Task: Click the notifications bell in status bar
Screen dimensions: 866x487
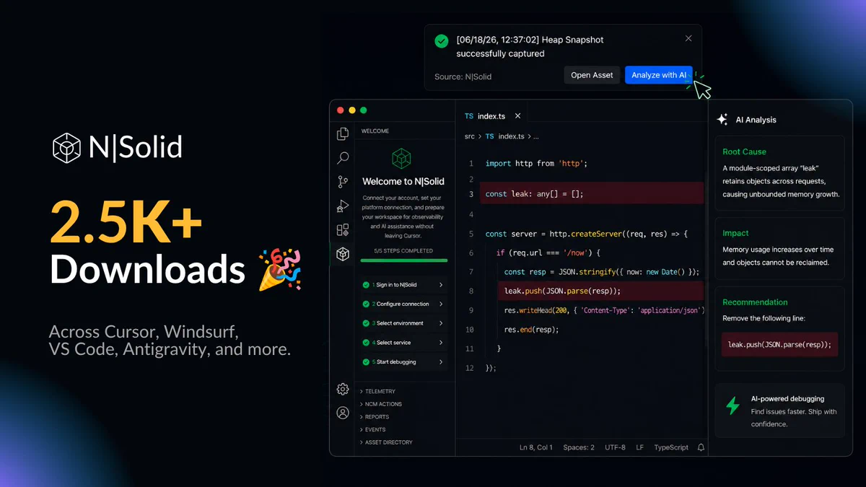Action: point(701,447)
